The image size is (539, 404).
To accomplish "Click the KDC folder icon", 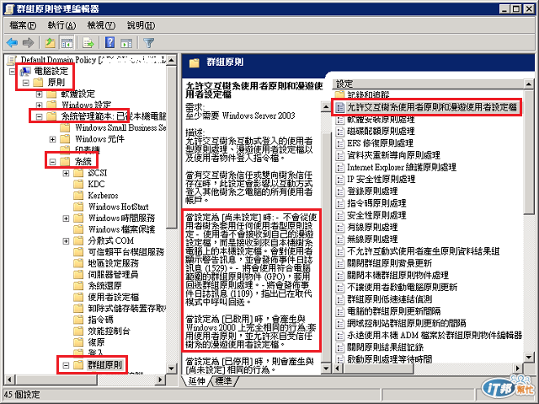I will [x=78, y=185].
